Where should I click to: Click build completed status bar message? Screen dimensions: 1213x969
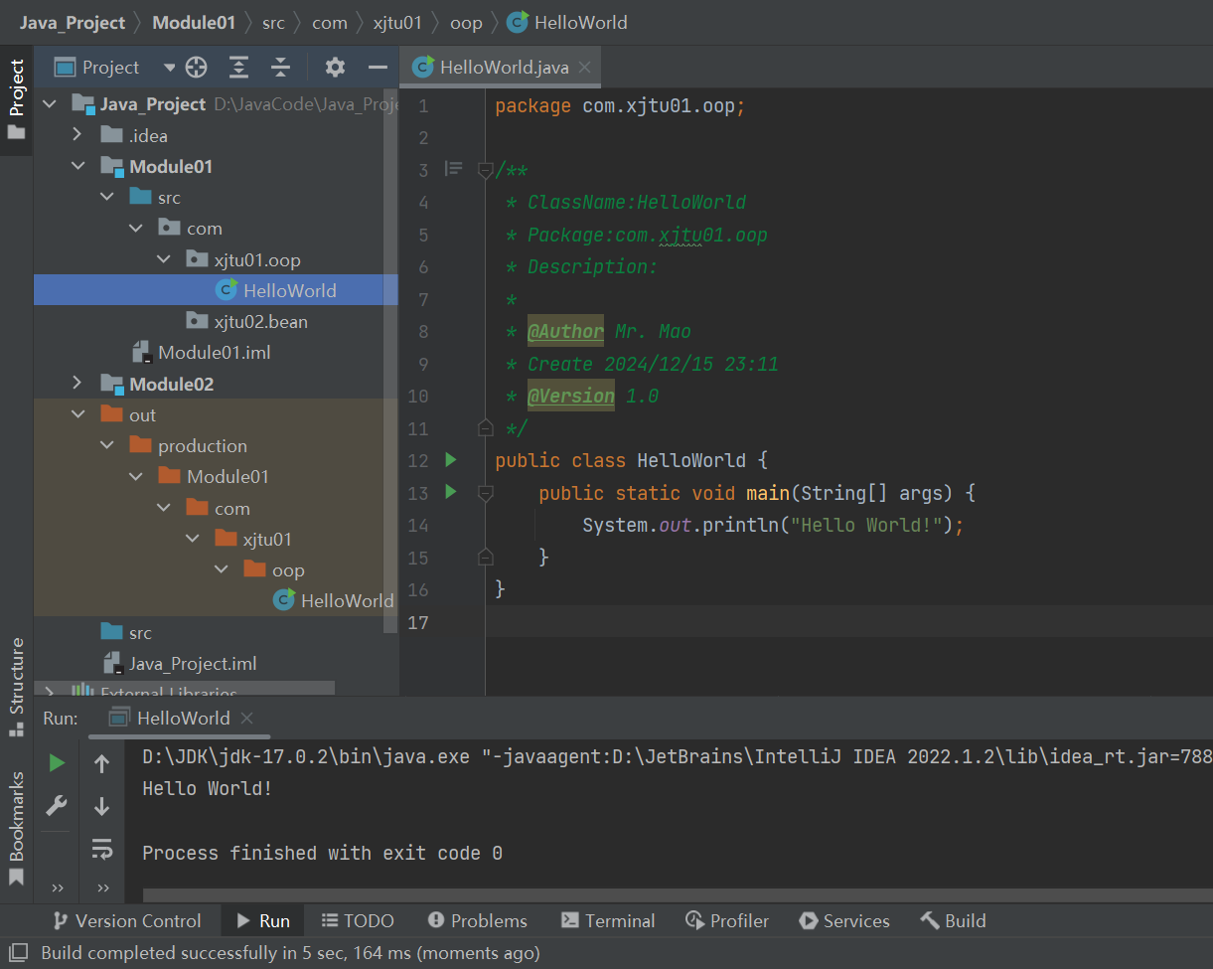(x=290, y=953)
